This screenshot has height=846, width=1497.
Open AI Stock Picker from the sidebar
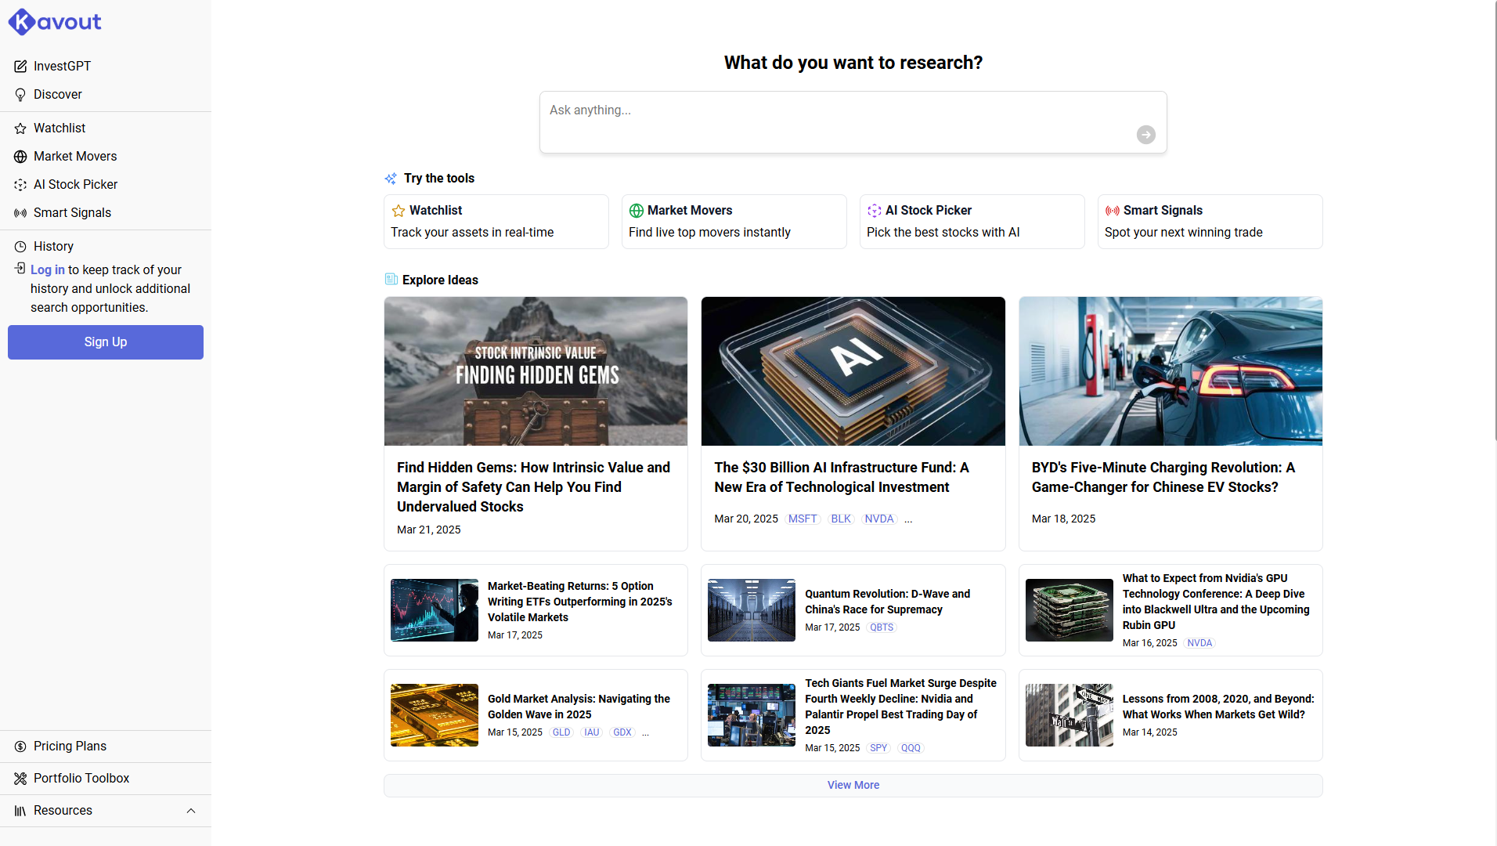(75, 185)
